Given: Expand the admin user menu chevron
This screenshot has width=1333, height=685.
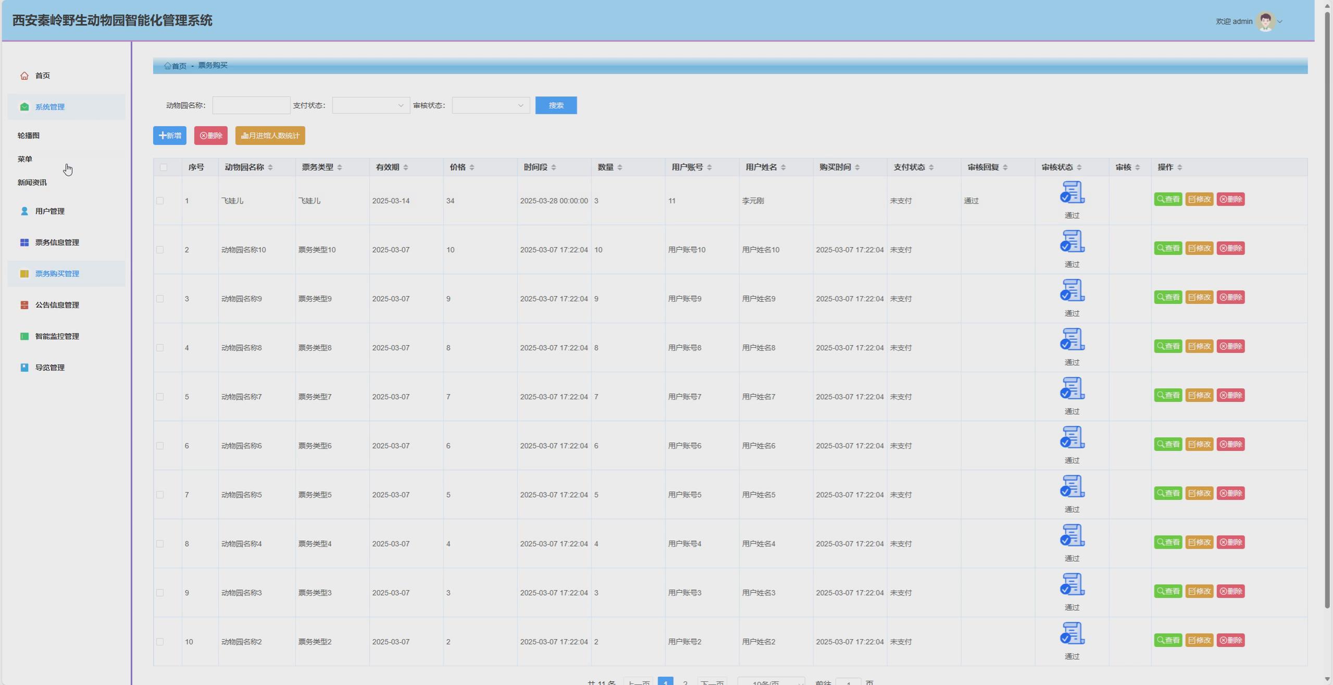Looking at the screenshot, I should 1280,22.
